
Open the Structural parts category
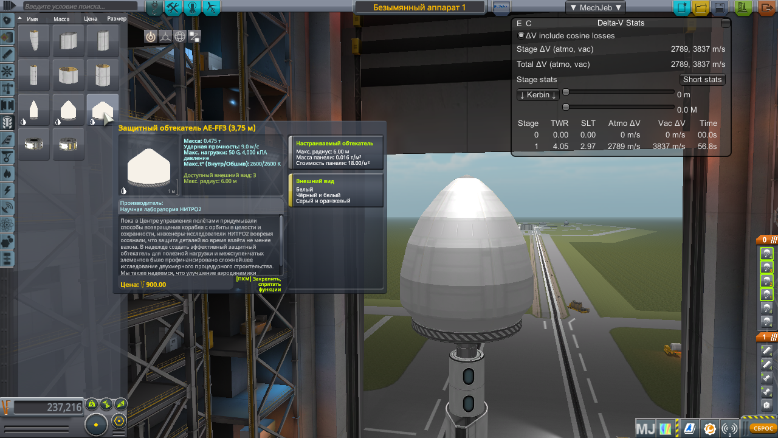(7, 88)
